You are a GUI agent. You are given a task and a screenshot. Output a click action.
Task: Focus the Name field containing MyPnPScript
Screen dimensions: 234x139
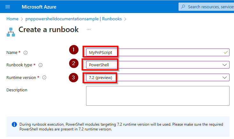(x=158, y=52)
